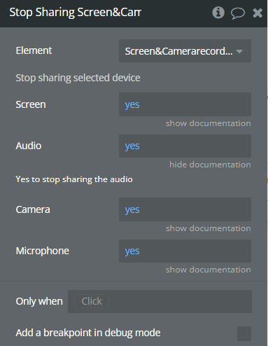Image resolution: width=268 pixels, height=346 pixels.
Task: Click the Click placeholder in Only when
Action: [x=92, y=301]
